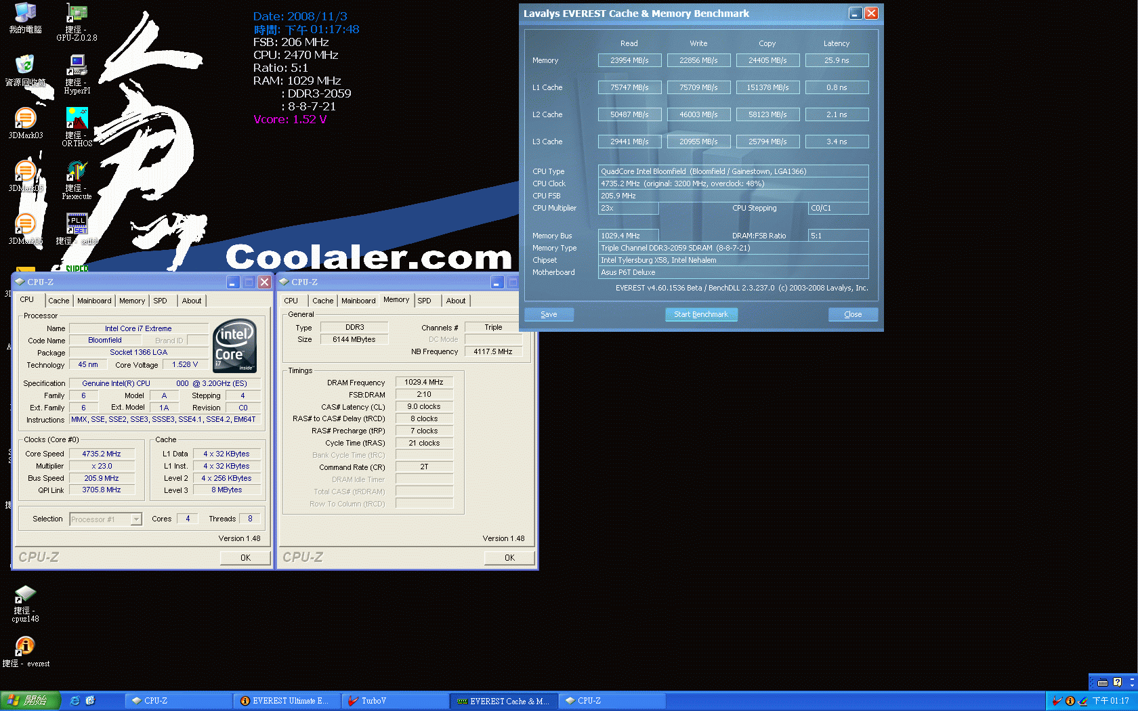
Task: Click L1 Cache Latency 0.8 ns value
Action: pyautogui.click(x=837, y=87)
